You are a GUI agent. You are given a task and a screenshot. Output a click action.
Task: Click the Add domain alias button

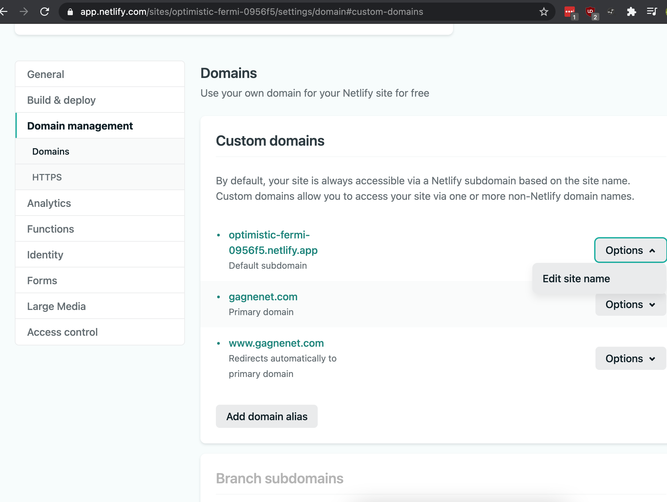[266, 416]
